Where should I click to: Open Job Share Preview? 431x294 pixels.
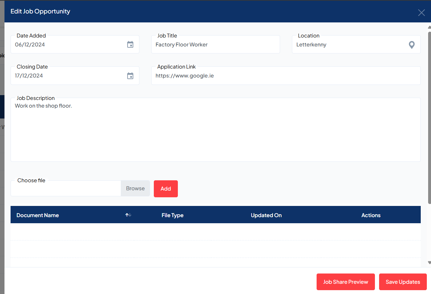coord(346,282)
